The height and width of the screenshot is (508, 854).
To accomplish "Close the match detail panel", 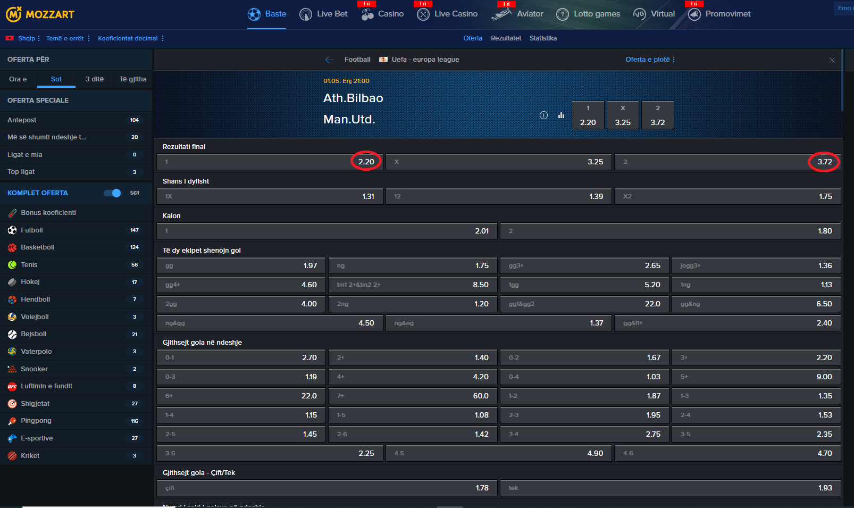I will (x=832, y=60).
